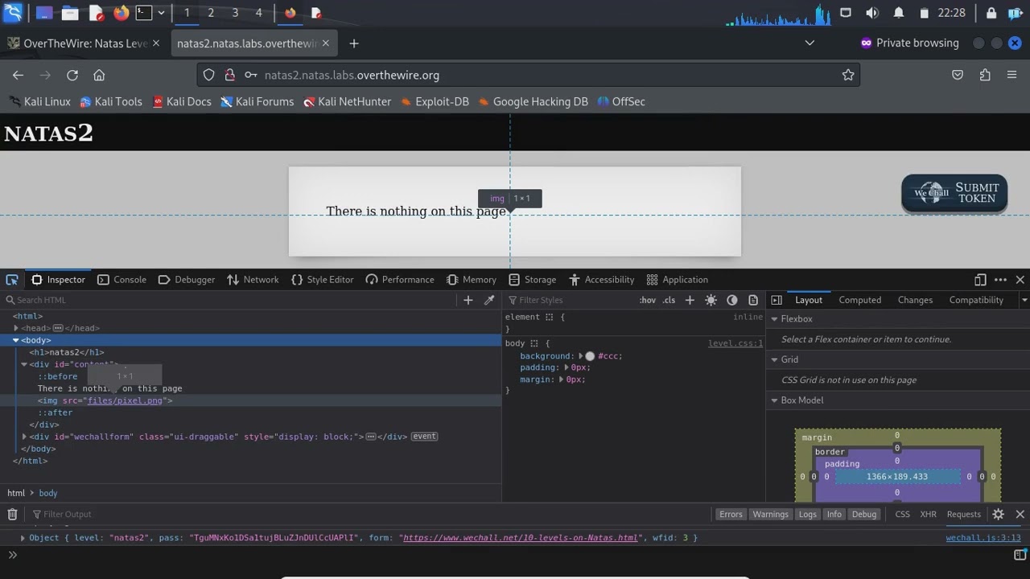Expand the logged Object in console
This screenshot has height=579, width=1030.
(23, 538)
